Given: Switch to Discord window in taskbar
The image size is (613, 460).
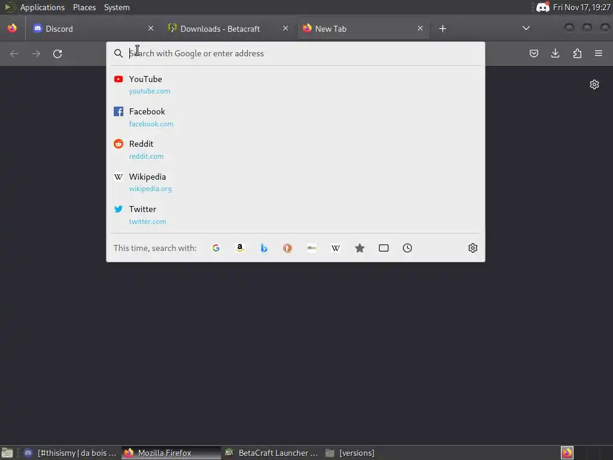Looking at the screenshot, I should tap(71, 453).
